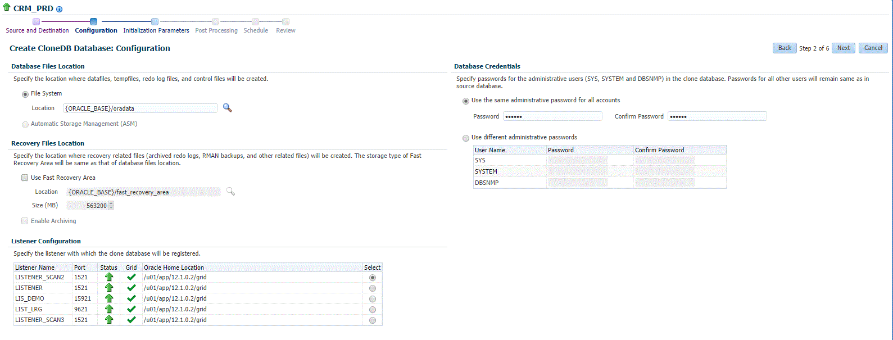Click the SYSTEM password field
The image size is (893, 340).
pos(578,171)
